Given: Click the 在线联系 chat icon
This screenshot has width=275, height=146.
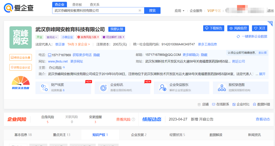Looking at the screenshot, I should coord(213,104).
